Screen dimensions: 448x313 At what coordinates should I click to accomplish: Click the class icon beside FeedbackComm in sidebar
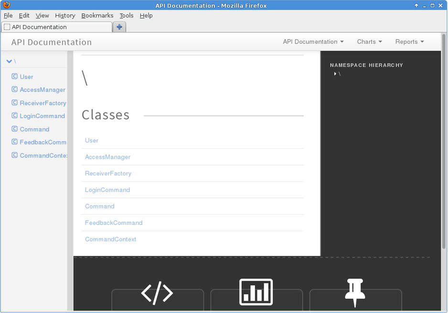15,142
